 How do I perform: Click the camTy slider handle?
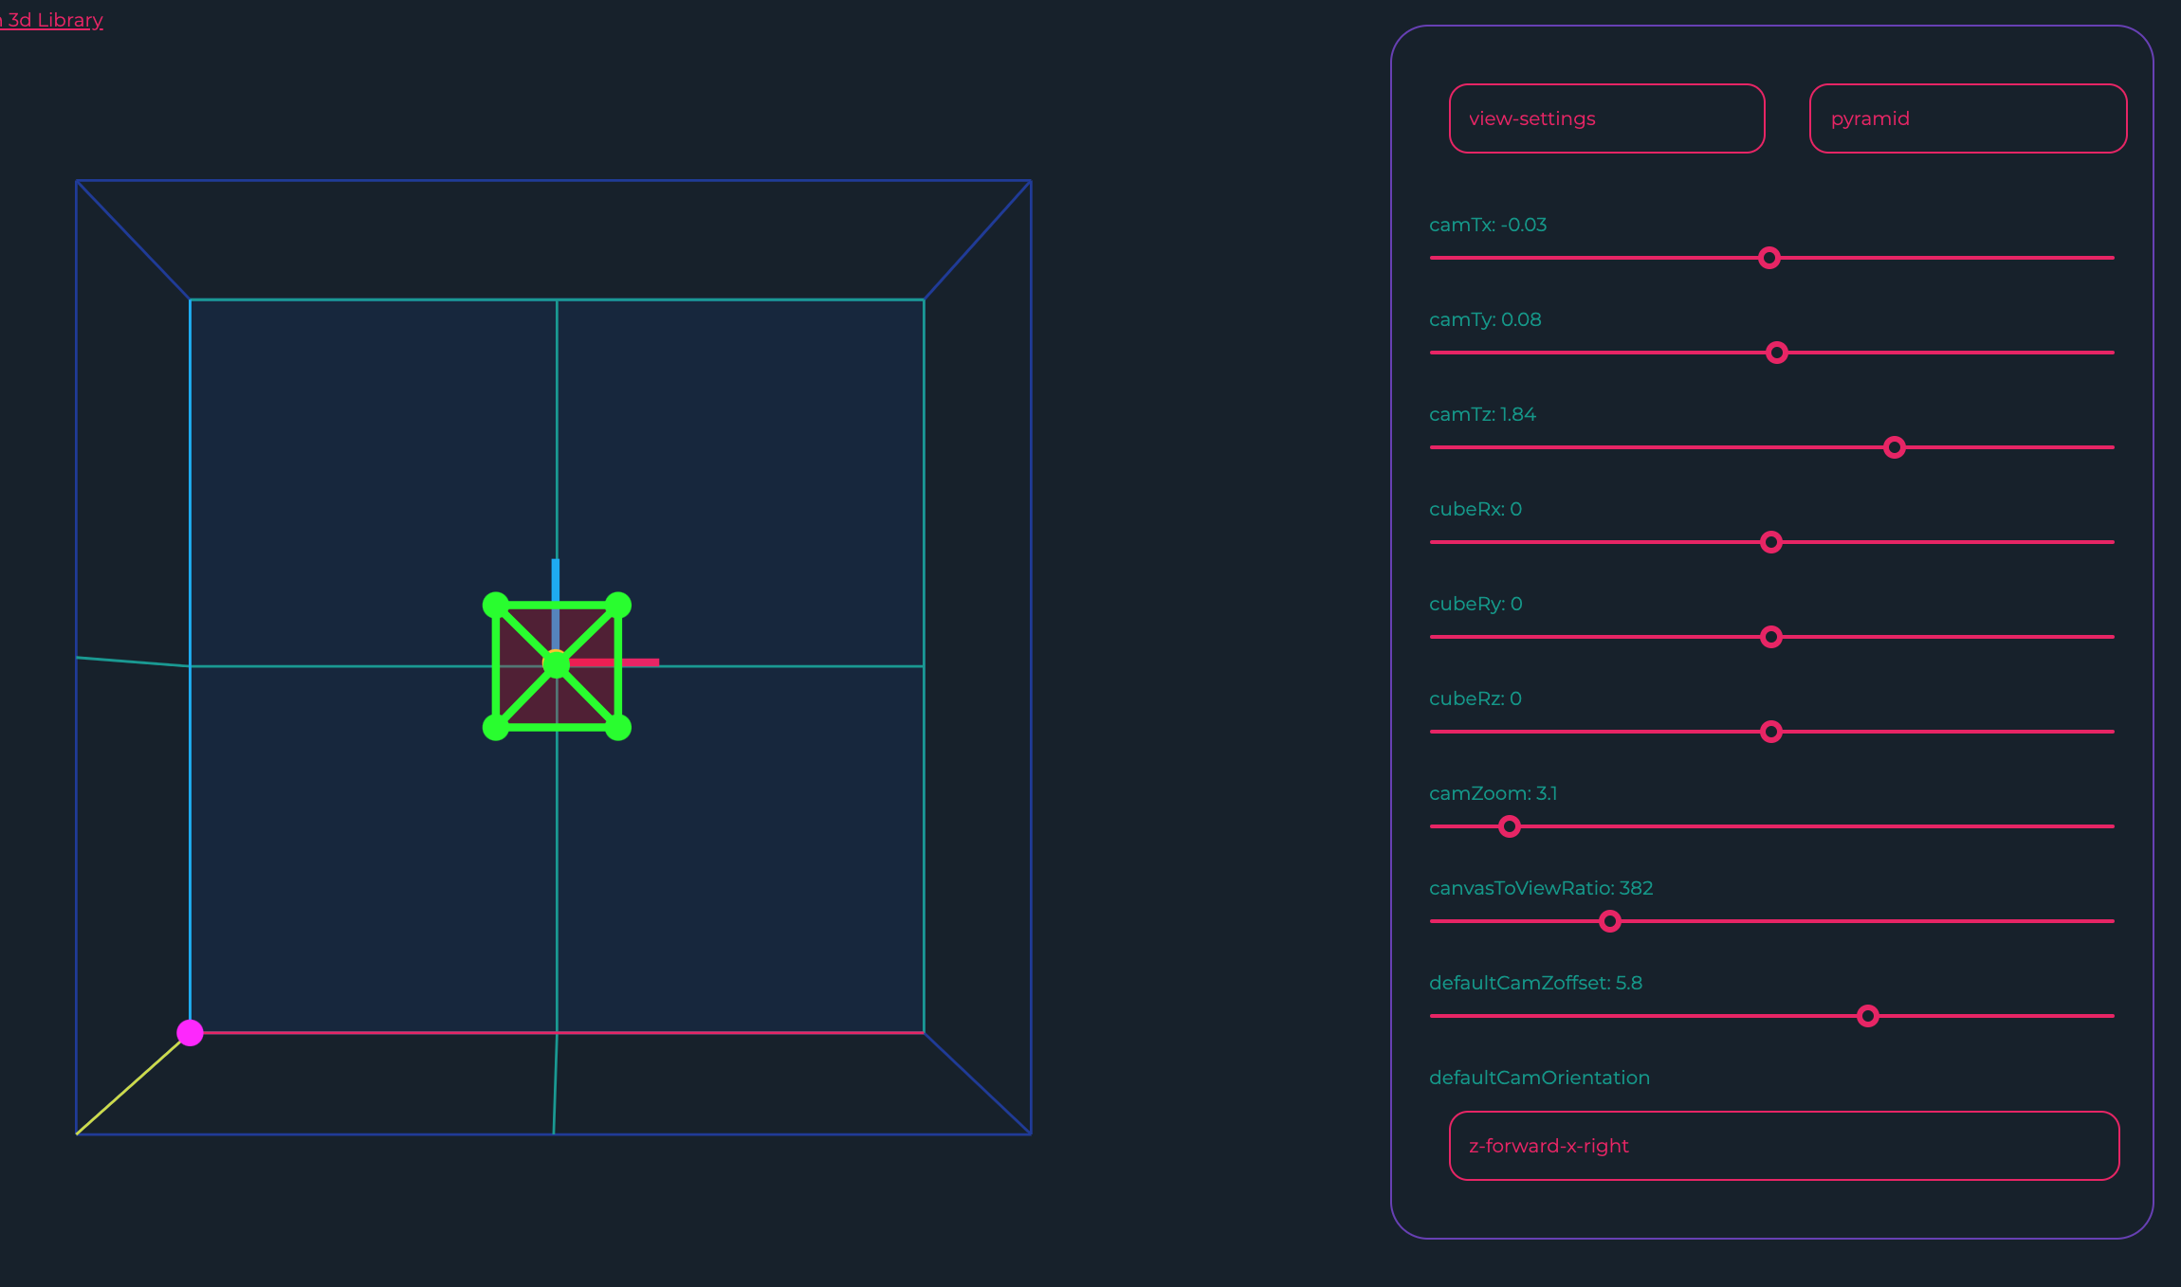(1777, 353)
